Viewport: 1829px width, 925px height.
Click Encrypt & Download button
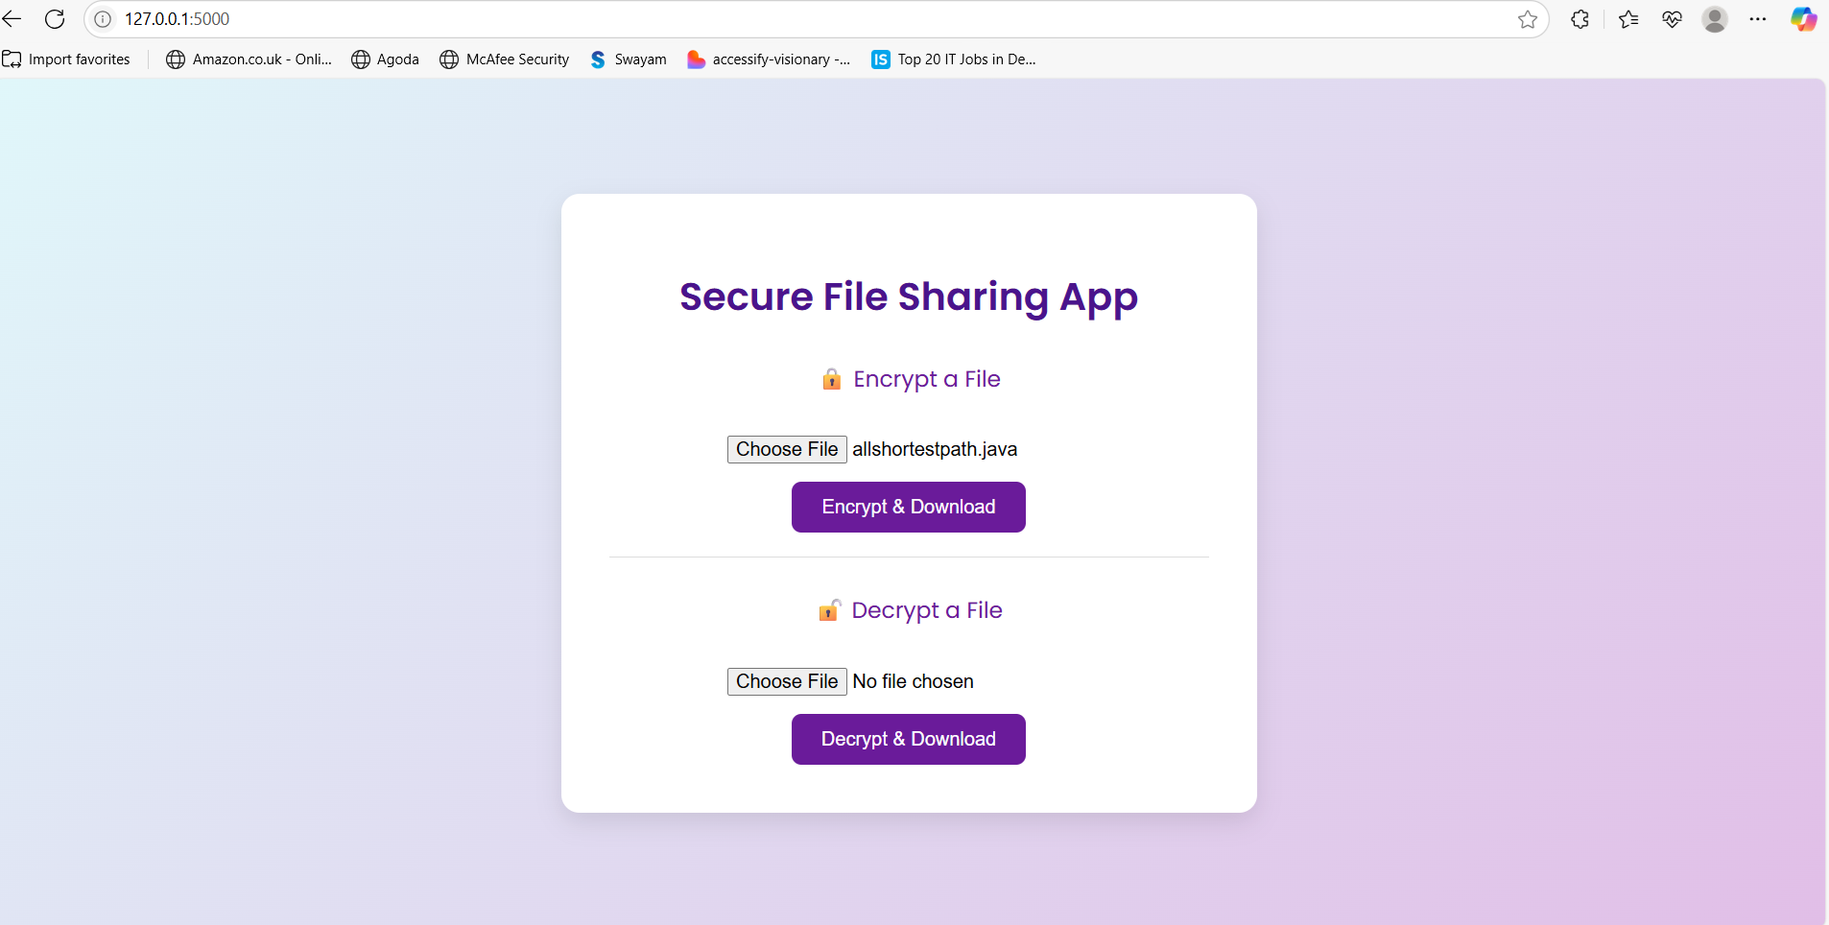[908, 507]
